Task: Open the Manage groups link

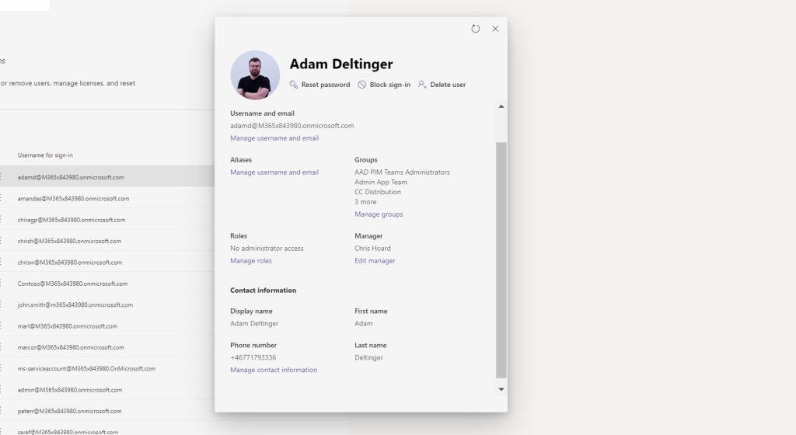Action: [379, 214]
